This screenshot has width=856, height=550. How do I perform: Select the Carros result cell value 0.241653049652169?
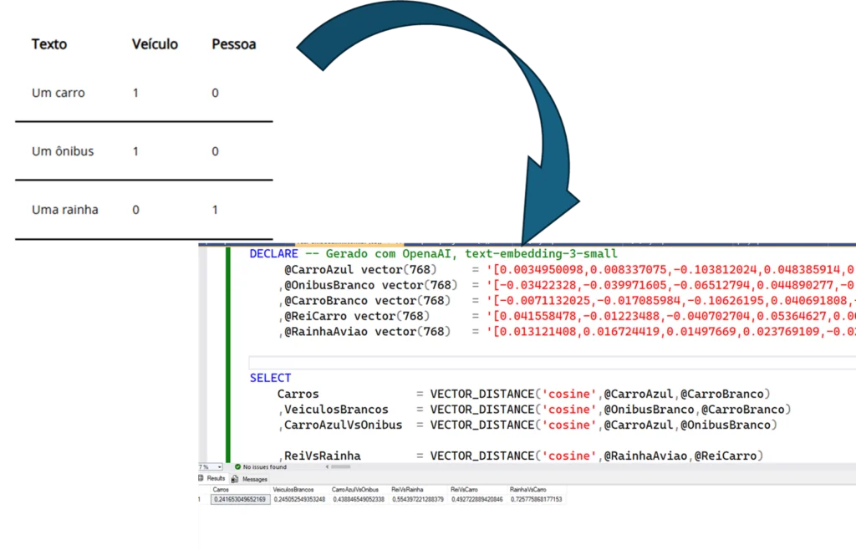tap(242, 498)
